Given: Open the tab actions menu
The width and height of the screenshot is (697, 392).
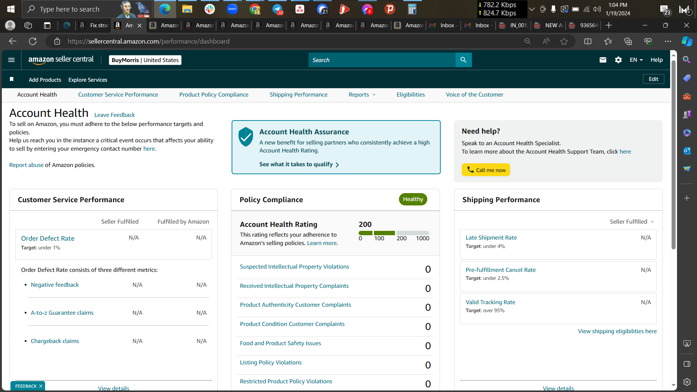Looking at the screenshot, I should (47, 25).
